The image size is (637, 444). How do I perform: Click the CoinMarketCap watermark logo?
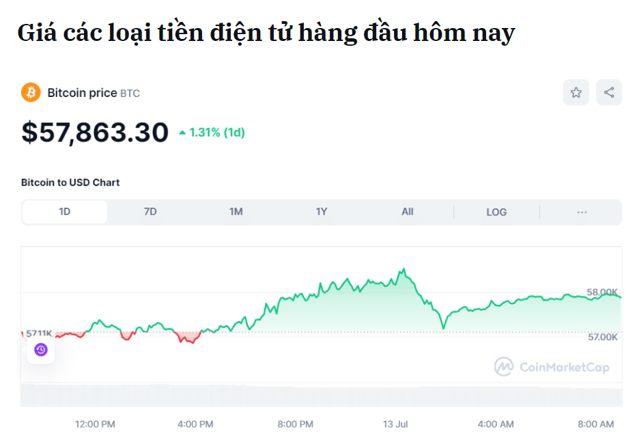pyautogui.click(x=552, y=367)
